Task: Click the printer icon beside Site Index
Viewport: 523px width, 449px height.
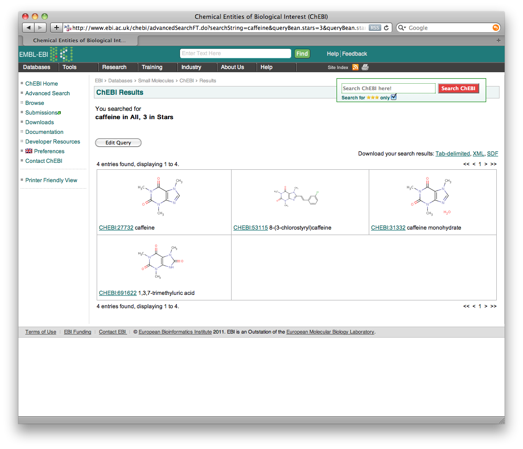Action: point(365,67)
